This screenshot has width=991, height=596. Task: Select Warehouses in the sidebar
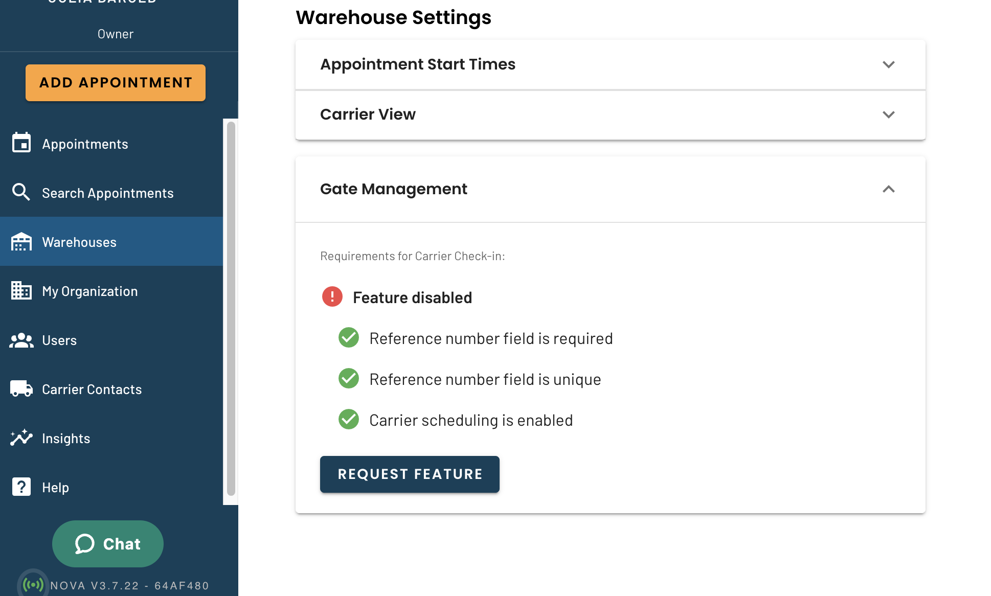point(111,241)
